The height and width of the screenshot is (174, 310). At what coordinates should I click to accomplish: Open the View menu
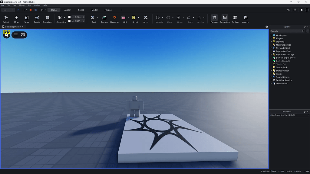point(15,5)
